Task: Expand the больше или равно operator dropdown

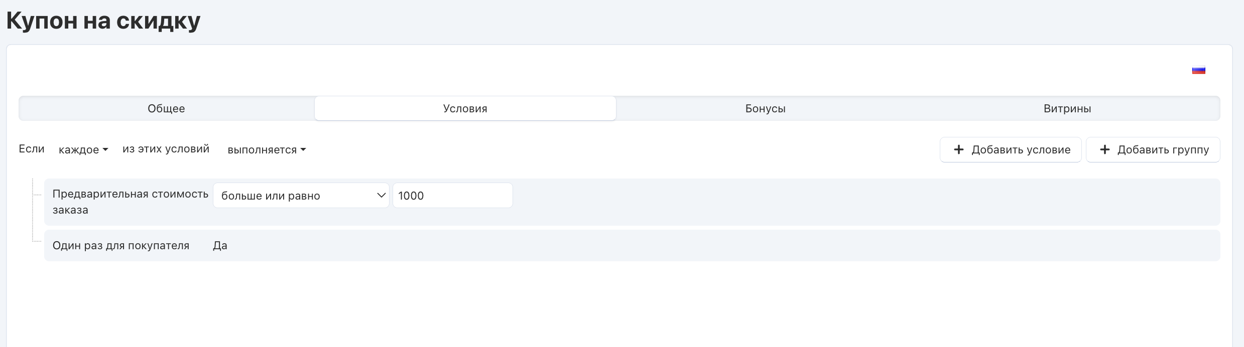Action: [x=301, y=195]
